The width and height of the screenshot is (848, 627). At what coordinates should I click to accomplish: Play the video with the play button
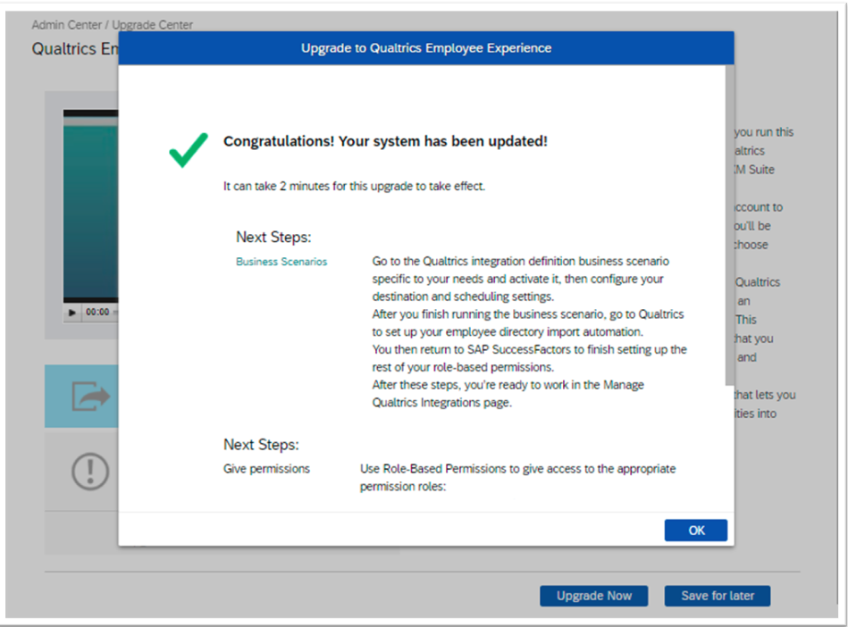coord(71,313)
